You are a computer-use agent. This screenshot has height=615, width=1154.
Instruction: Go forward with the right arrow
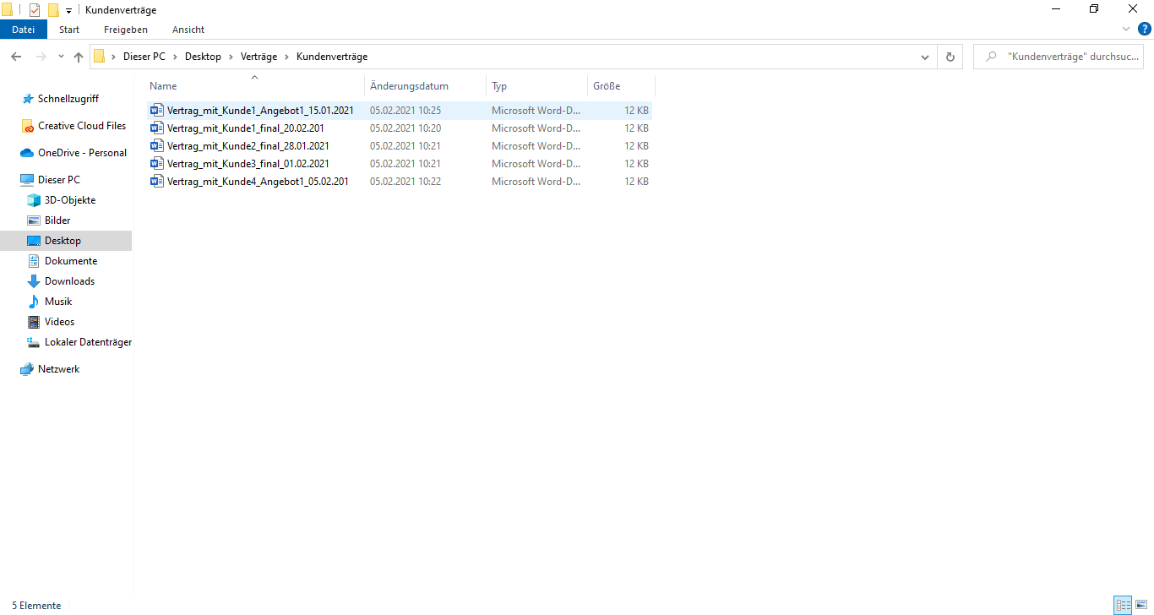point(41,57)
